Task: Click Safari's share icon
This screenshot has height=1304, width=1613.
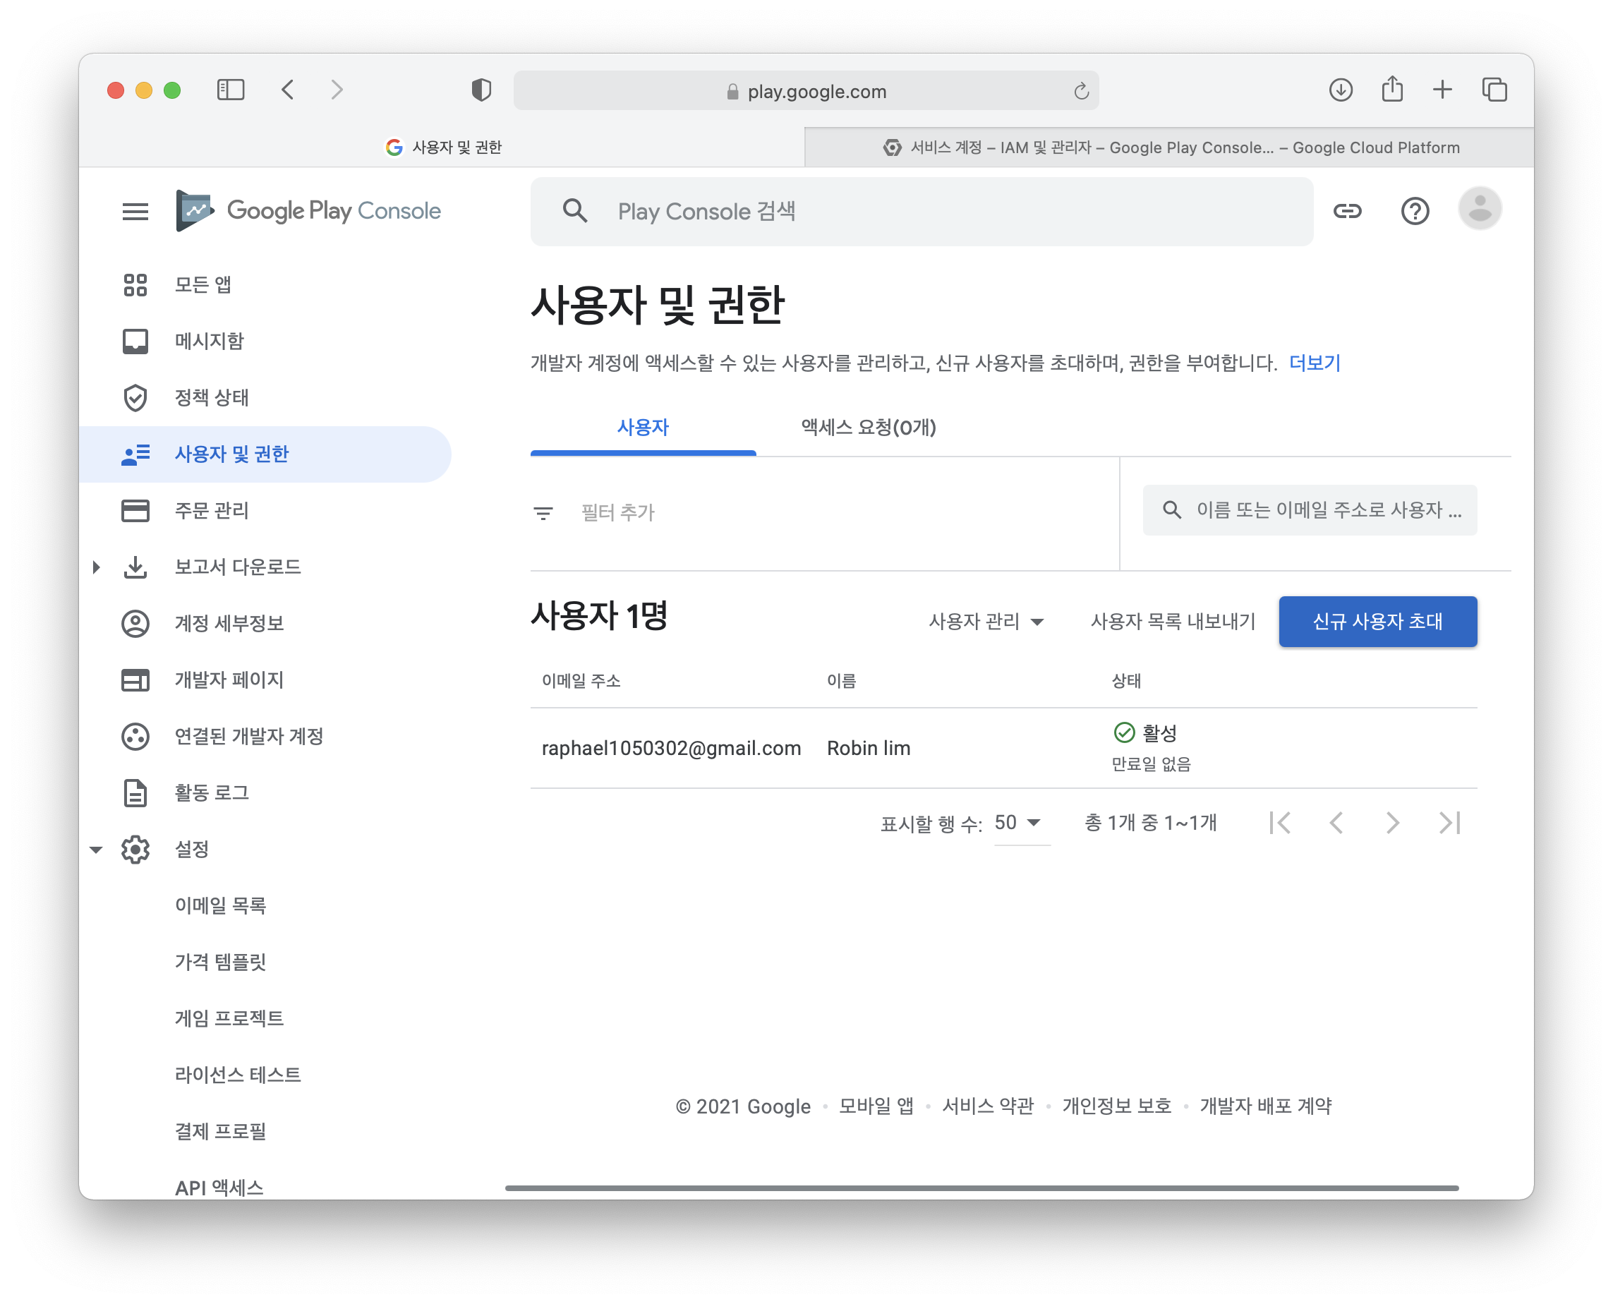Action: point(1392,90)
